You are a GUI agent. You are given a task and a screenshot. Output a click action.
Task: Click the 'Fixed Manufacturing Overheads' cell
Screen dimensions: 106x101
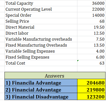41,45
